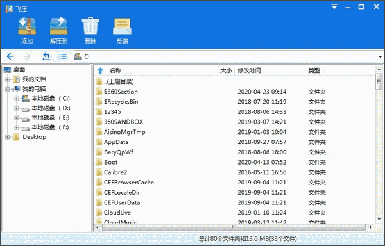Click the 我的文档 folder icon in tree

point(16,79)
